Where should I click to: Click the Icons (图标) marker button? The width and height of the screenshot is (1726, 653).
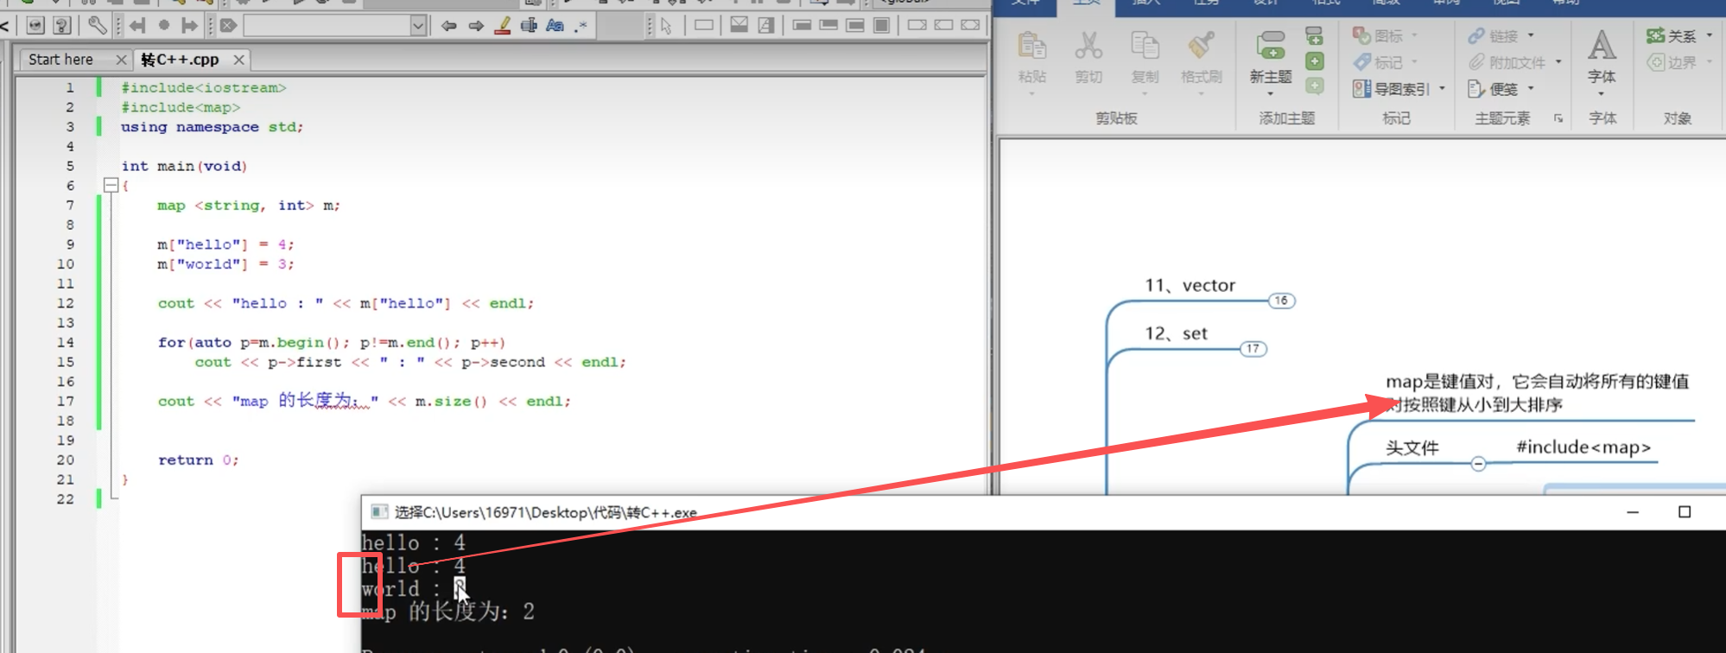coord(1379,35)
